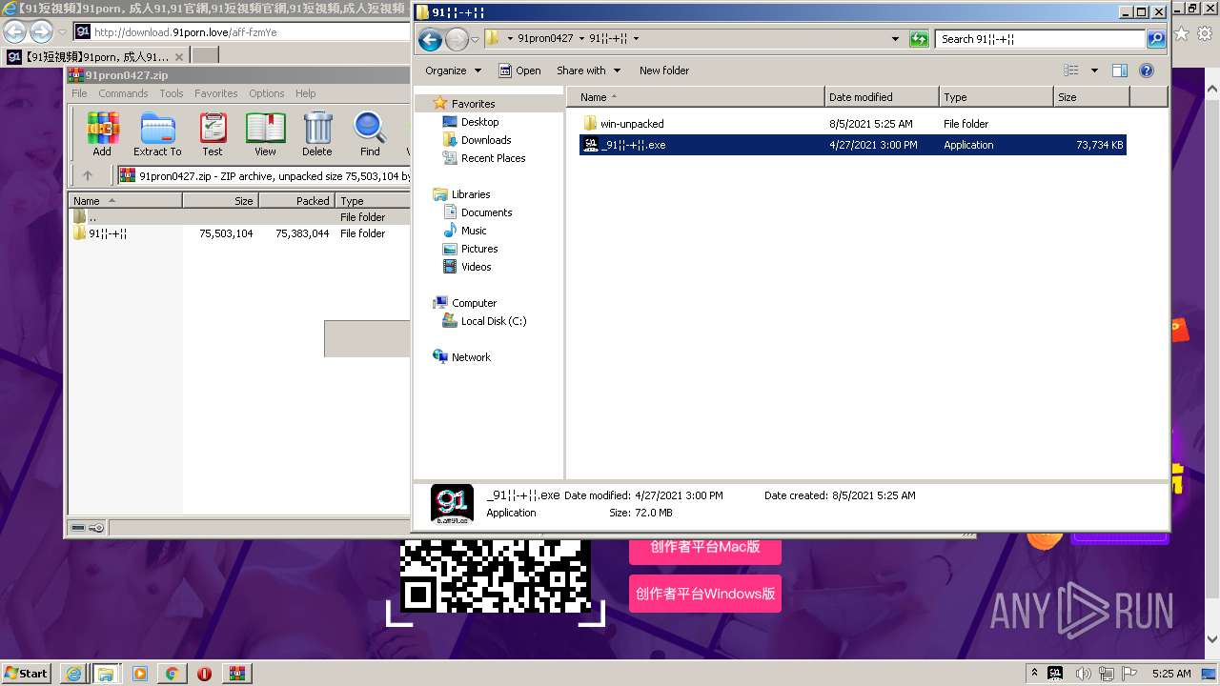1220x686 pixels.
Task: Open the view options dropdown arrow
Action: (x=1094, y=71)
